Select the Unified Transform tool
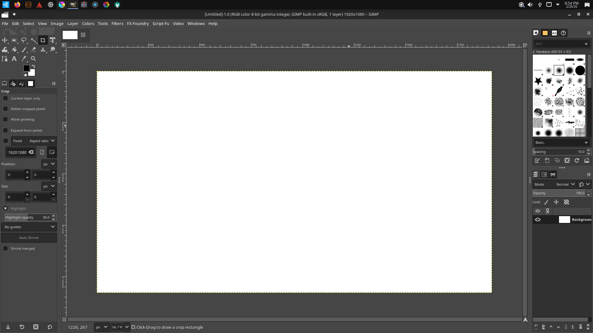 [53, 40]
